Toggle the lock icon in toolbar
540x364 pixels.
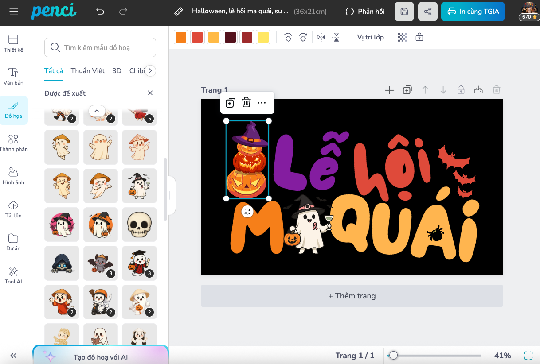419,37
